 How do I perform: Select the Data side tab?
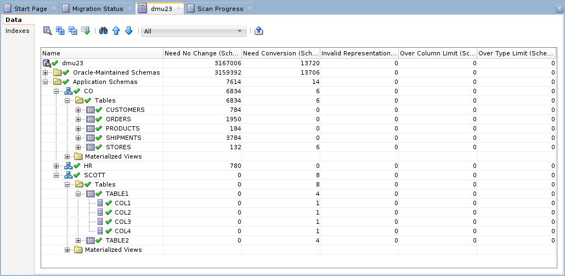[18, 20]
